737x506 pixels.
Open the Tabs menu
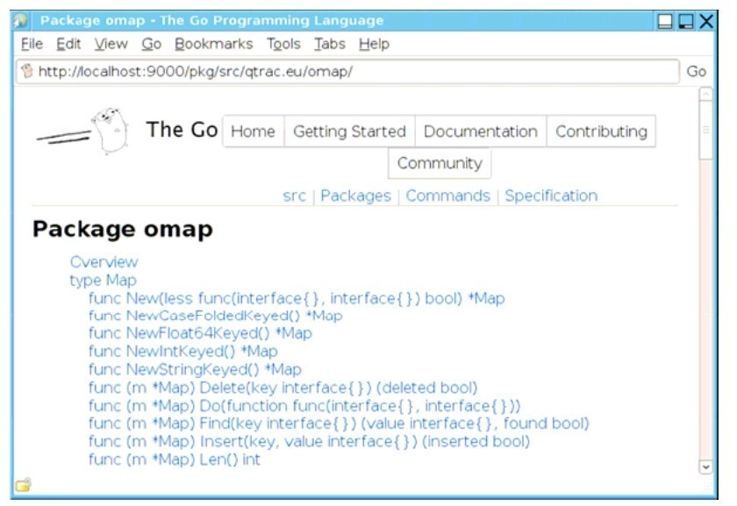click(330, 44)
